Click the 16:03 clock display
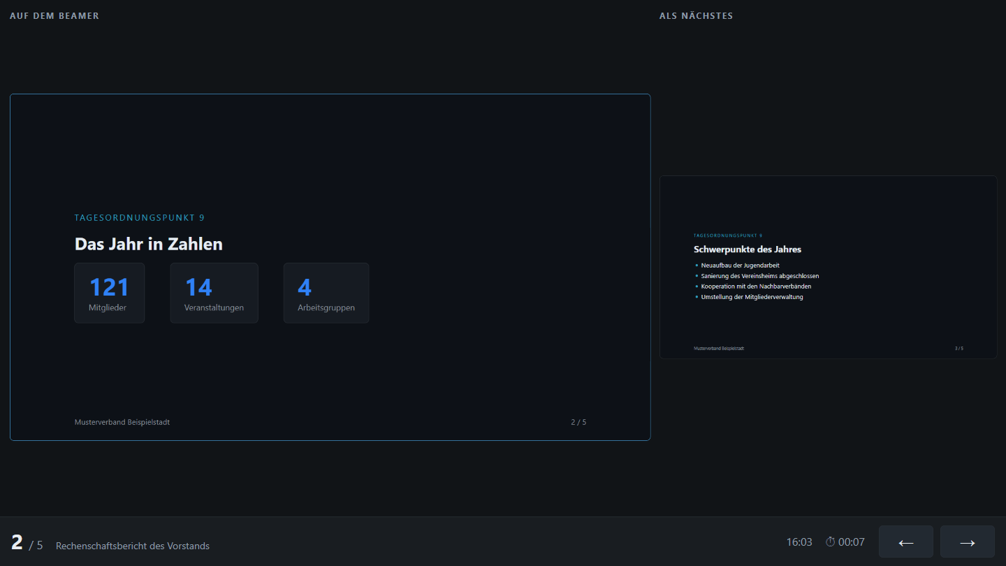Viewport: 1006px width, 566px height. coord(799,542)
